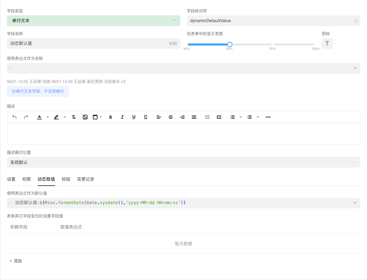367x280 pixels.
Task: Click the 添加 button to add dependency
Action: pos(16,261)
